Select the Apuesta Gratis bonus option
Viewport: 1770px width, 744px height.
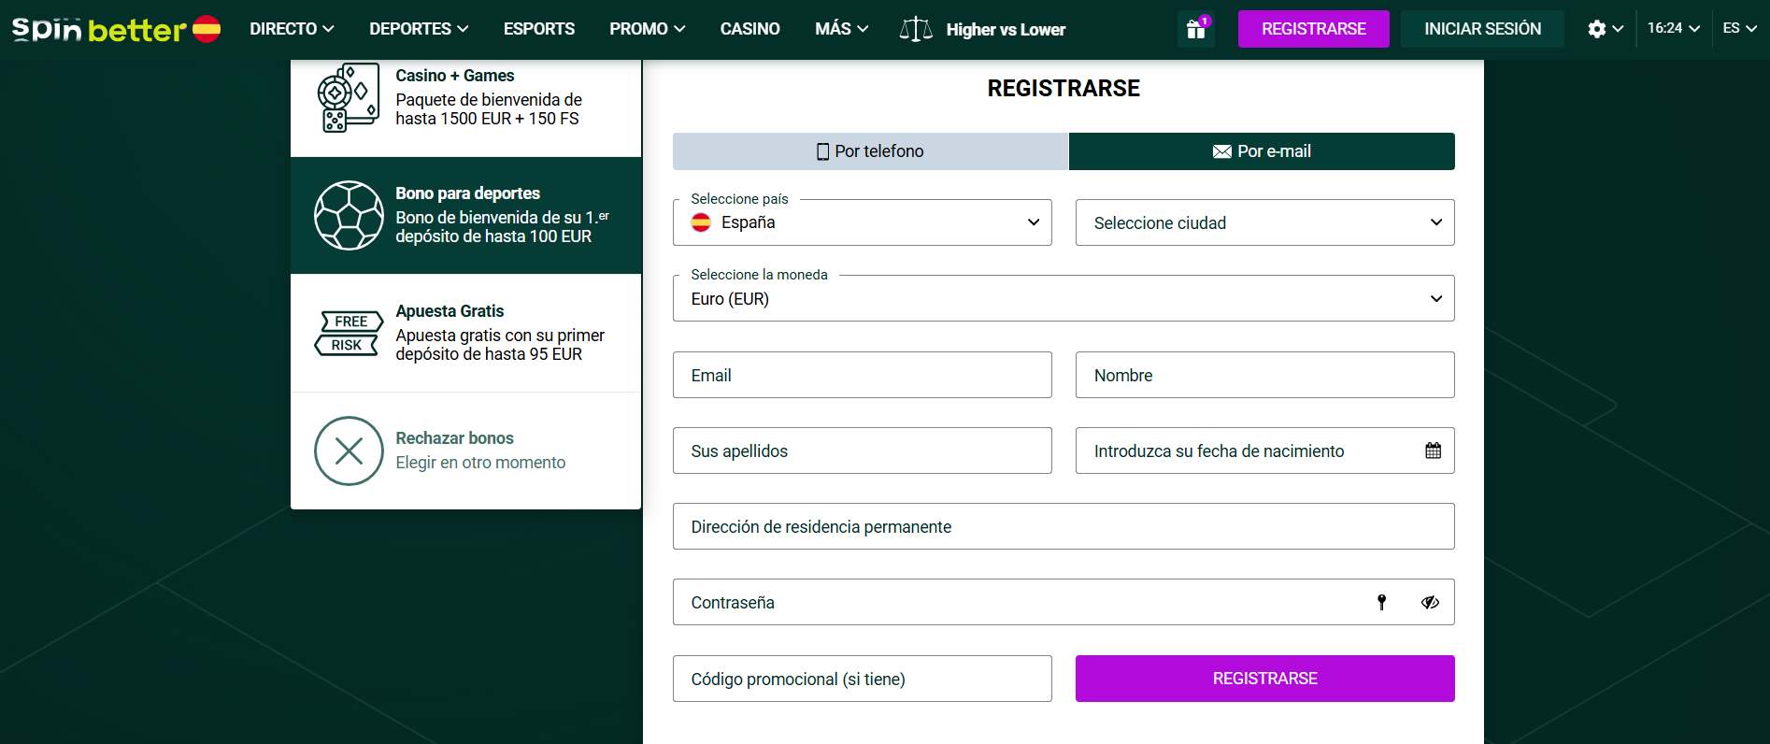[465, 333]
